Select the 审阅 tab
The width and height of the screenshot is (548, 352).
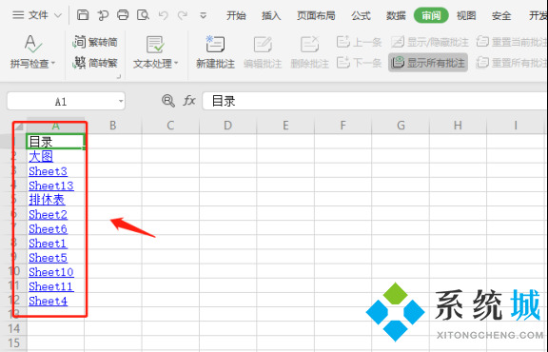(431, 16)
